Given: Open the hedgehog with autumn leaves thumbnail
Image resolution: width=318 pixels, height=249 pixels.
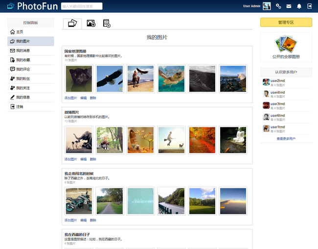Looking at the screenshot, I should point(140,140).
